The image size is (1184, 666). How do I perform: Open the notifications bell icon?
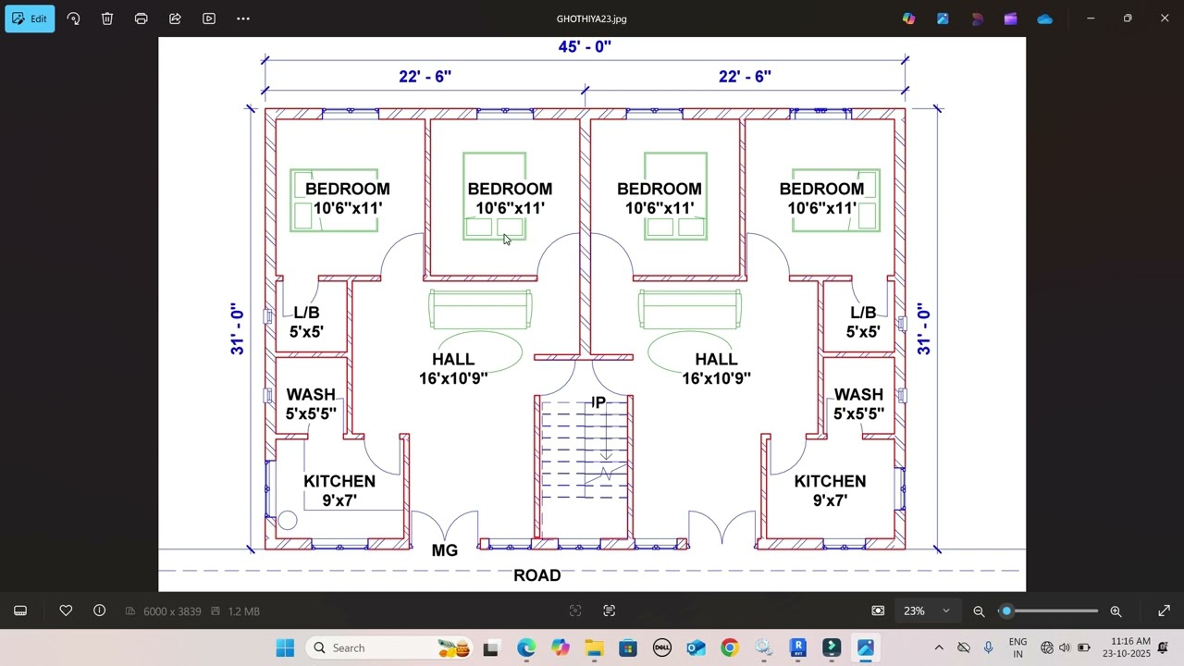(x=1163, y=647)
